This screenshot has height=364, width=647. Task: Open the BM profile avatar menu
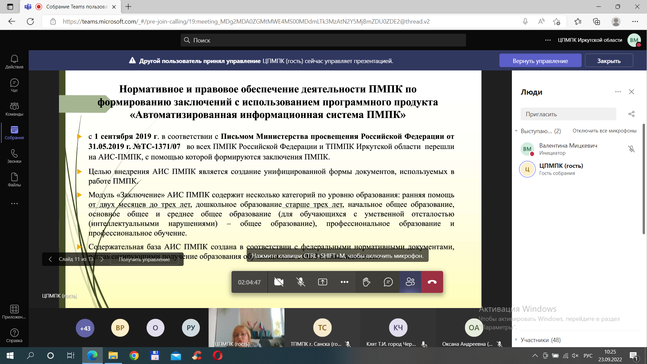point(634,40)
